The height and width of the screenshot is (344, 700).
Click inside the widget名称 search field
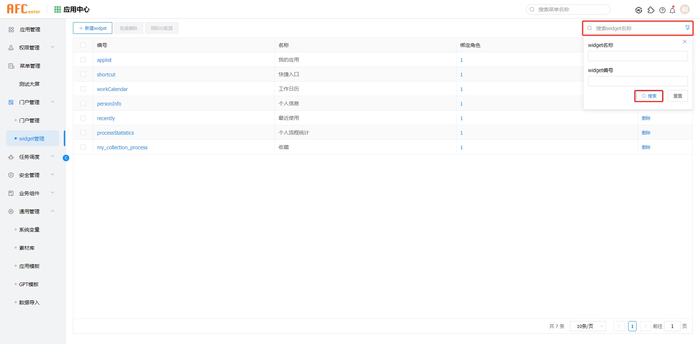pos(637,56)
